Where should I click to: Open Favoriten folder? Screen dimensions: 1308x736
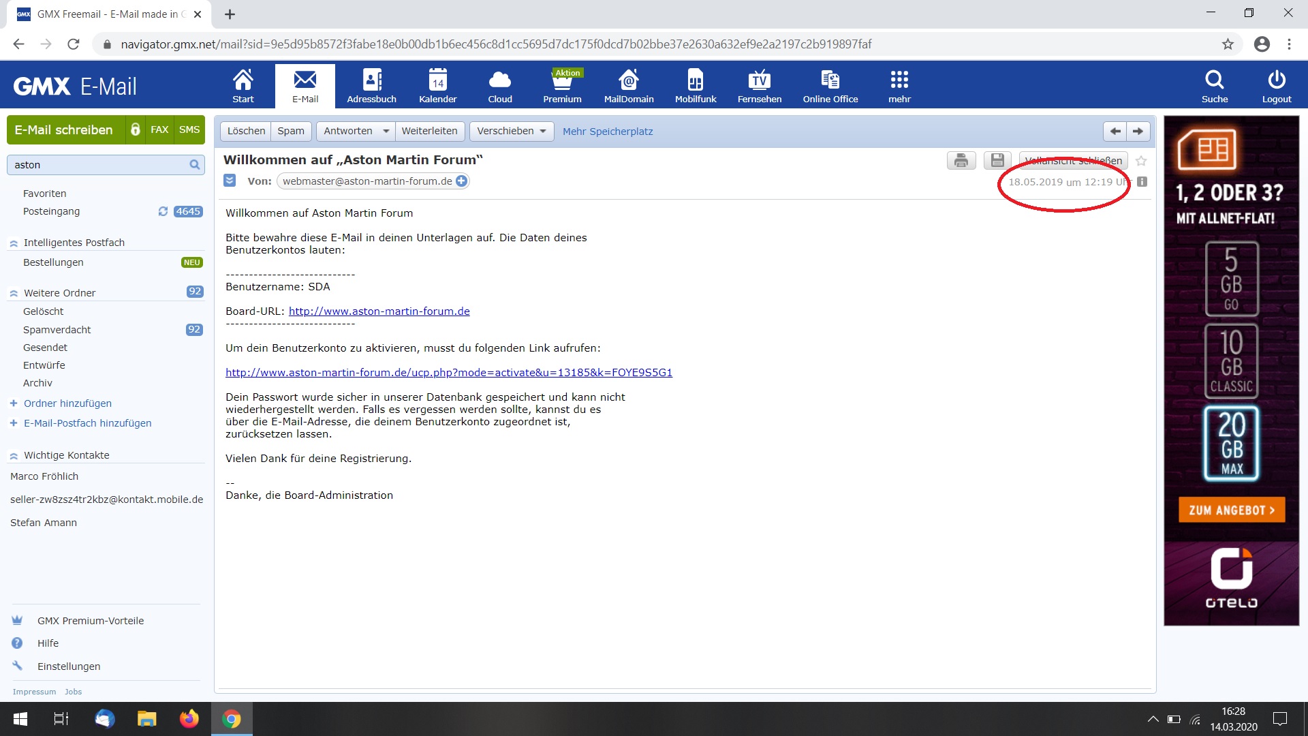tap(44, 194)
